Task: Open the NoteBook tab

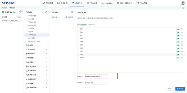Action: (107, 3)
